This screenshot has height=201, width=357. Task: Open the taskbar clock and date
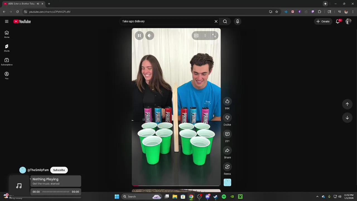click(349, 197)
